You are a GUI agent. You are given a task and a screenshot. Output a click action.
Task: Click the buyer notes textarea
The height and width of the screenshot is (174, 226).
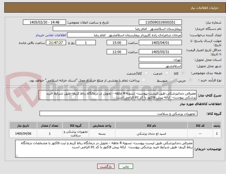tap(104, 149)
